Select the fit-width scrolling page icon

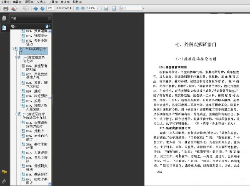pos(106,8)
